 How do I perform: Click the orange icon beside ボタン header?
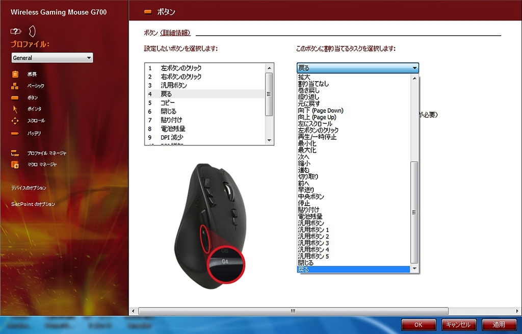pyautogui.click(x=148, y=12)
